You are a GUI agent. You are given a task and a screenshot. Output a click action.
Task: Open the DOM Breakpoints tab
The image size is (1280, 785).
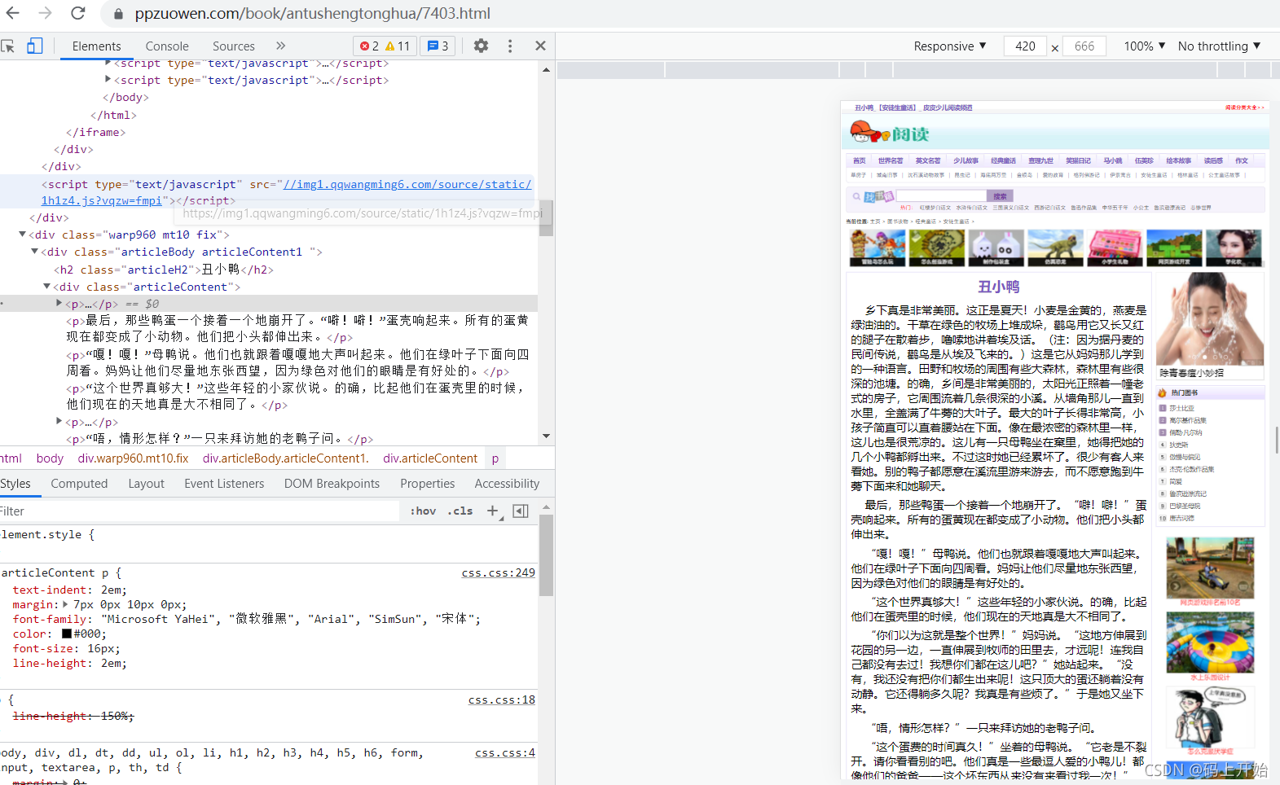click(x=332, y=484)
